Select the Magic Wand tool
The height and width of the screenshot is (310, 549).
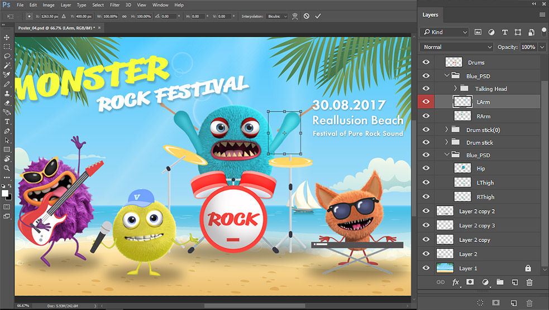click(x=7, y=65)
